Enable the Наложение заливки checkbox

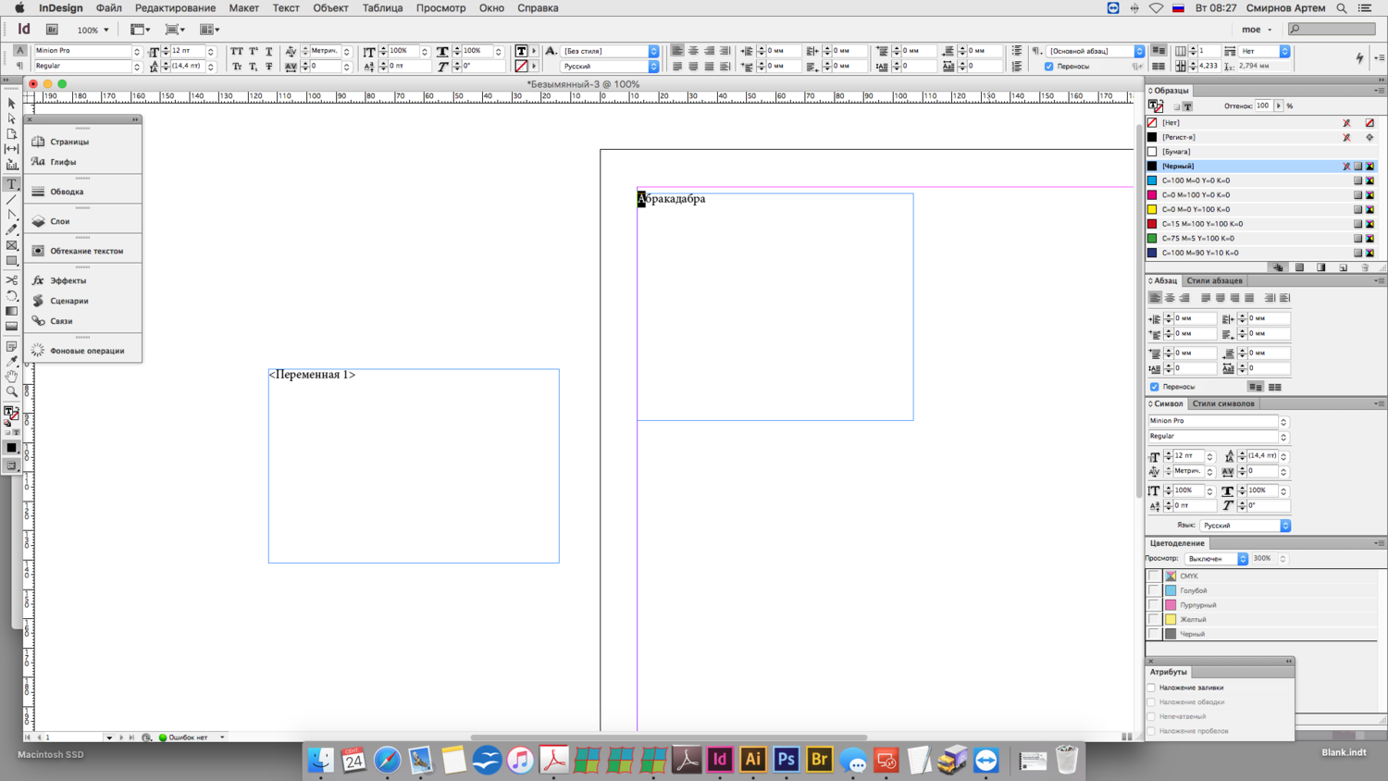pyautogui.click(x=1152, y=688)
